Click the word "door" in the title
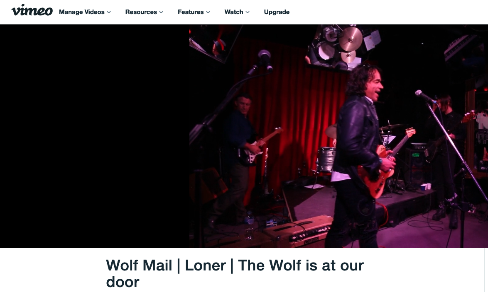The image size is (488, 292). pyautogui.click(x=123, y=282)
